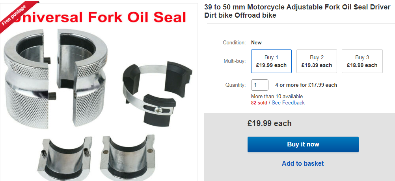This screenshot has width=395, height=181.
Task: Open the 82 sold link
Action: point(259,103)
